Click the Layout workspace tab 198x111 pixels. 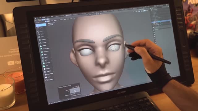tap(57, 16)
